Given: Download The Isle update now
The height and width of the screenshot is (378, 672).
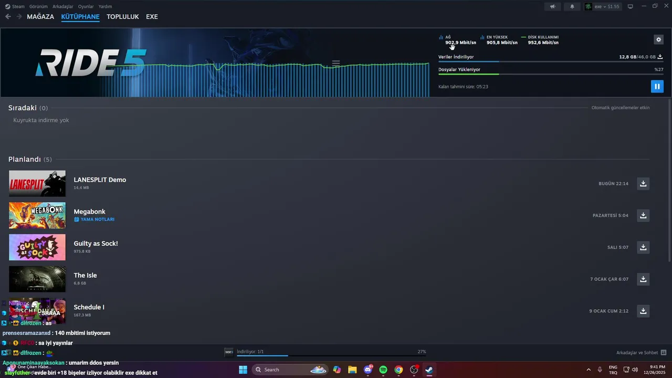Looking at the screenshot, I should pos(643,279).
